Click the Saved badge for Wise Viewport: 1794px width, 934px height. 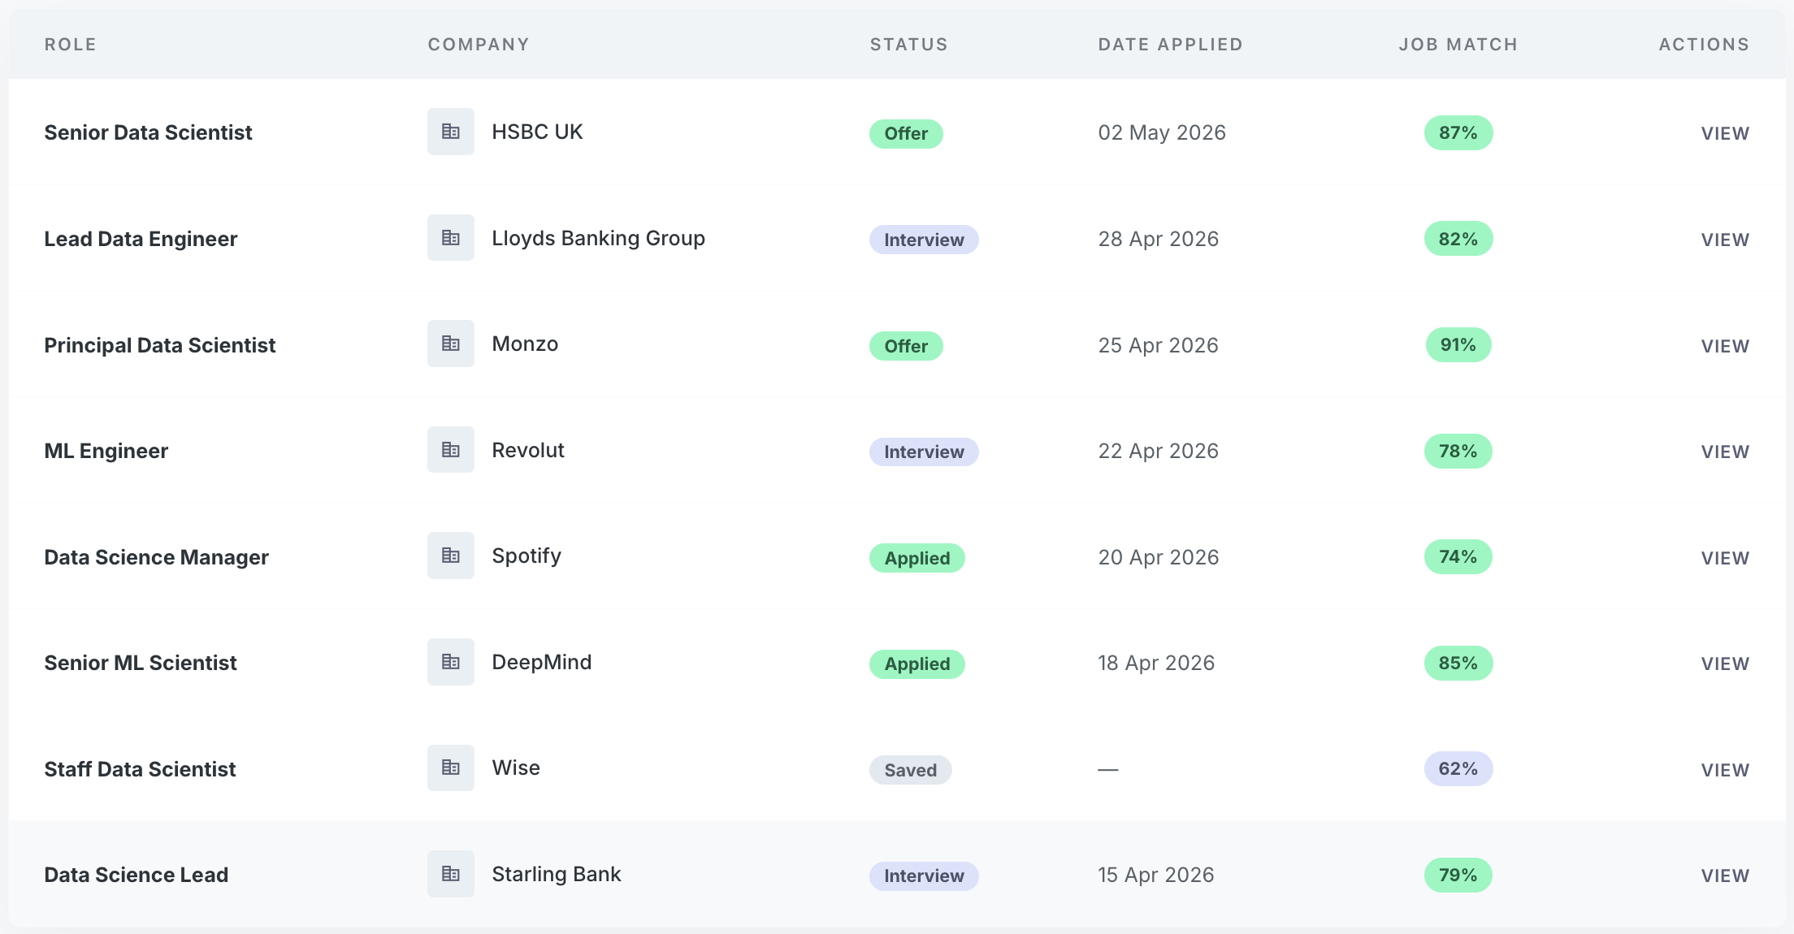click(911, 770)
